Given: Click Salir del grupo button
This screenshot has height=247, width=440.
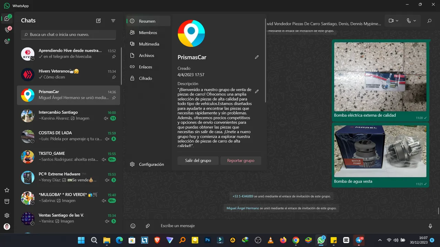Looking at the screenshot, I should coord(198,161).
